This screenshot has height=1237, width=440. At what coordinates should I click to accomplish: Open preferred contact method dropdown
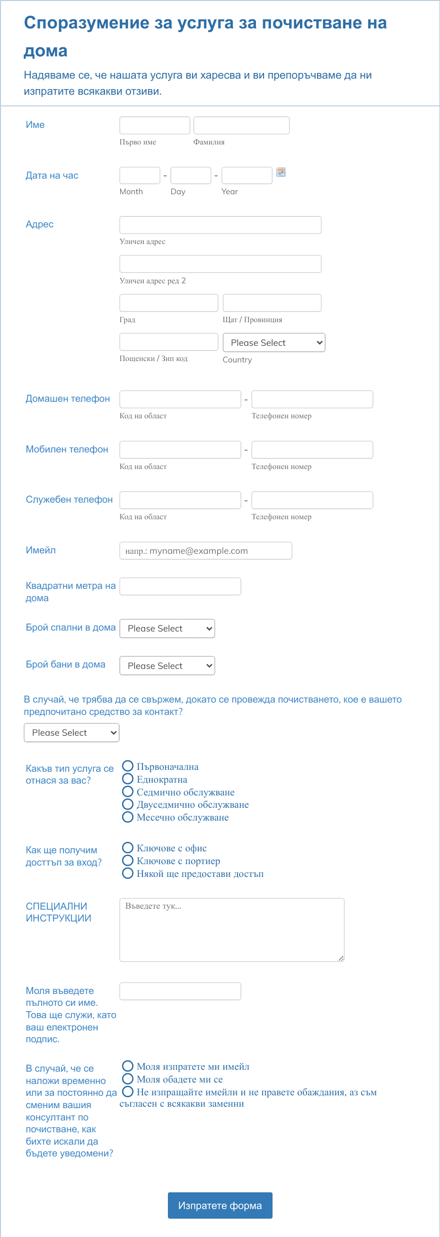click(71, 732)
